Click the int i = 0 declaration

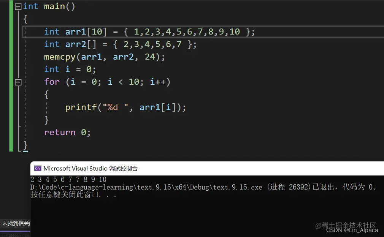[70, 70]
